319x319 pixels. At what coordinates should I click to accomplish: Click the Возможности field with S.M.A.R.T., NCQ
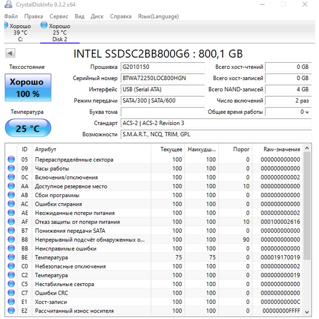point(216,134)
